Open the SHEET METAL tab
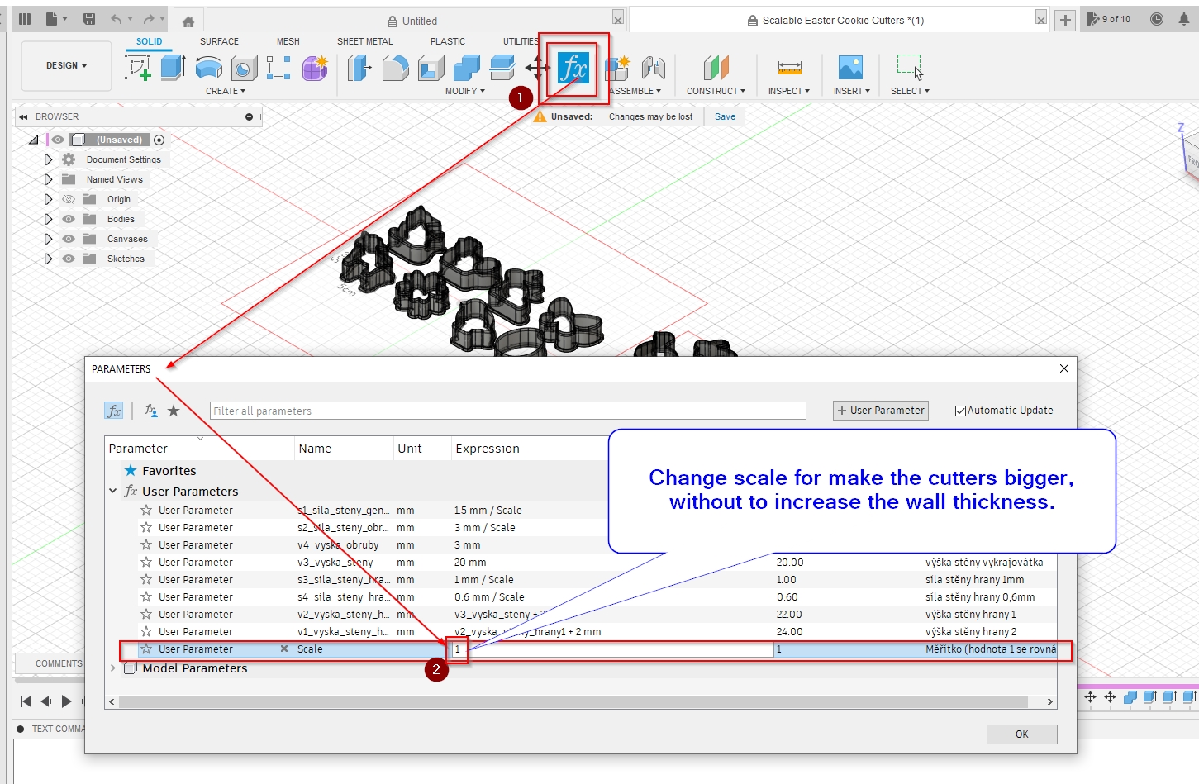 (364, 41)
